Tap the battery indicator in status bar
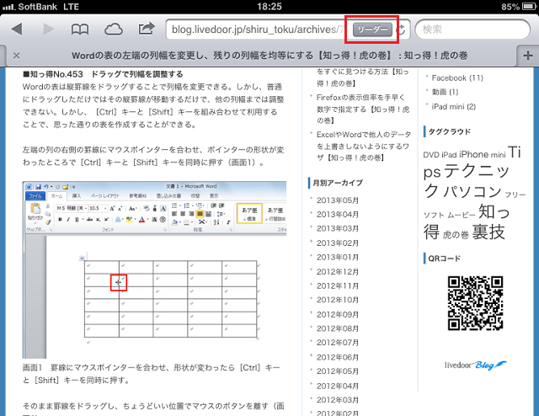This screenshot has width=539, height=416. (x=528, y=7)
